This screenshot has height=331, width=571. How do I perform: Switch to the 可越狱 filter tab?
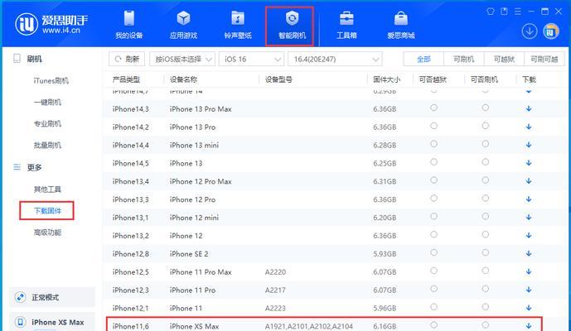[x=504, y=59]
